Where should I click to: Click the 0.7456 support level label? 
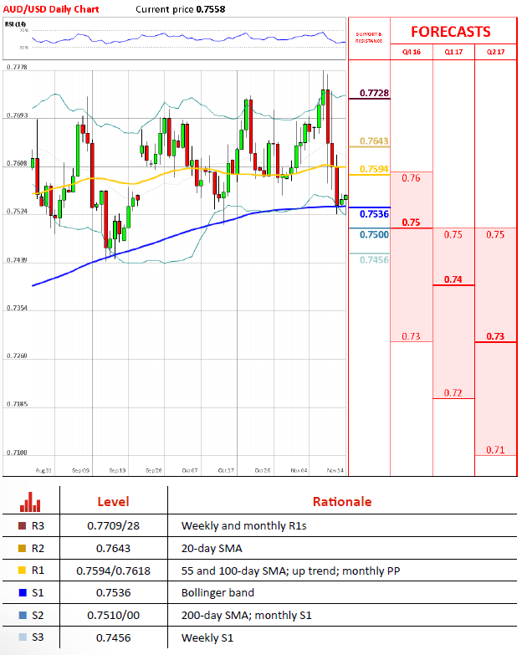click(x=374, y=260)
